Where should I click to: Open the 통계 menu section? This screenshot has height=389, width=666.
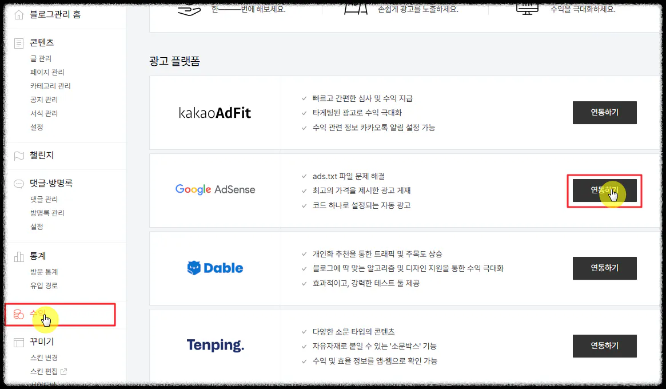click(x=38, y=256)
